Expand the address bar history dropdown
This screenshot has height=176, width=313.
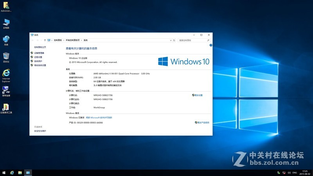[171, 40]
